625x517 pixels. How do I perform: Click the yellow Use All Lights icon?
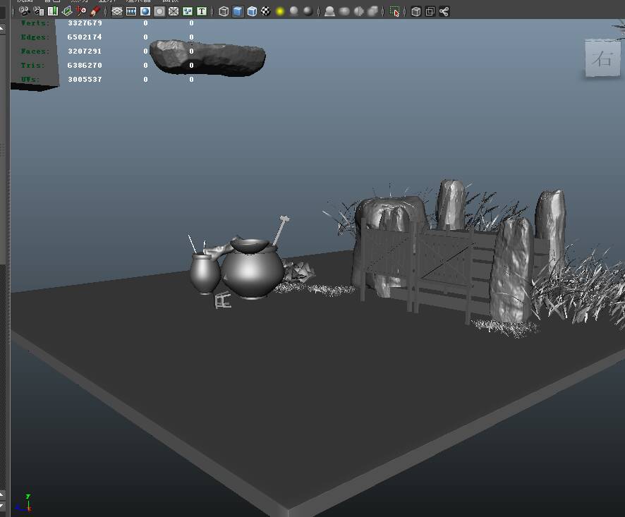click(280, 11)
